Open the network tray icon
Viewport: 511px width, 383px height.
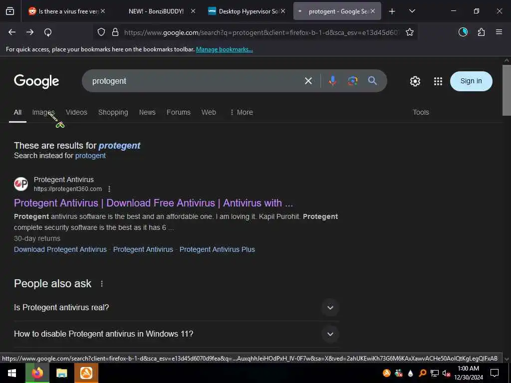434,373
